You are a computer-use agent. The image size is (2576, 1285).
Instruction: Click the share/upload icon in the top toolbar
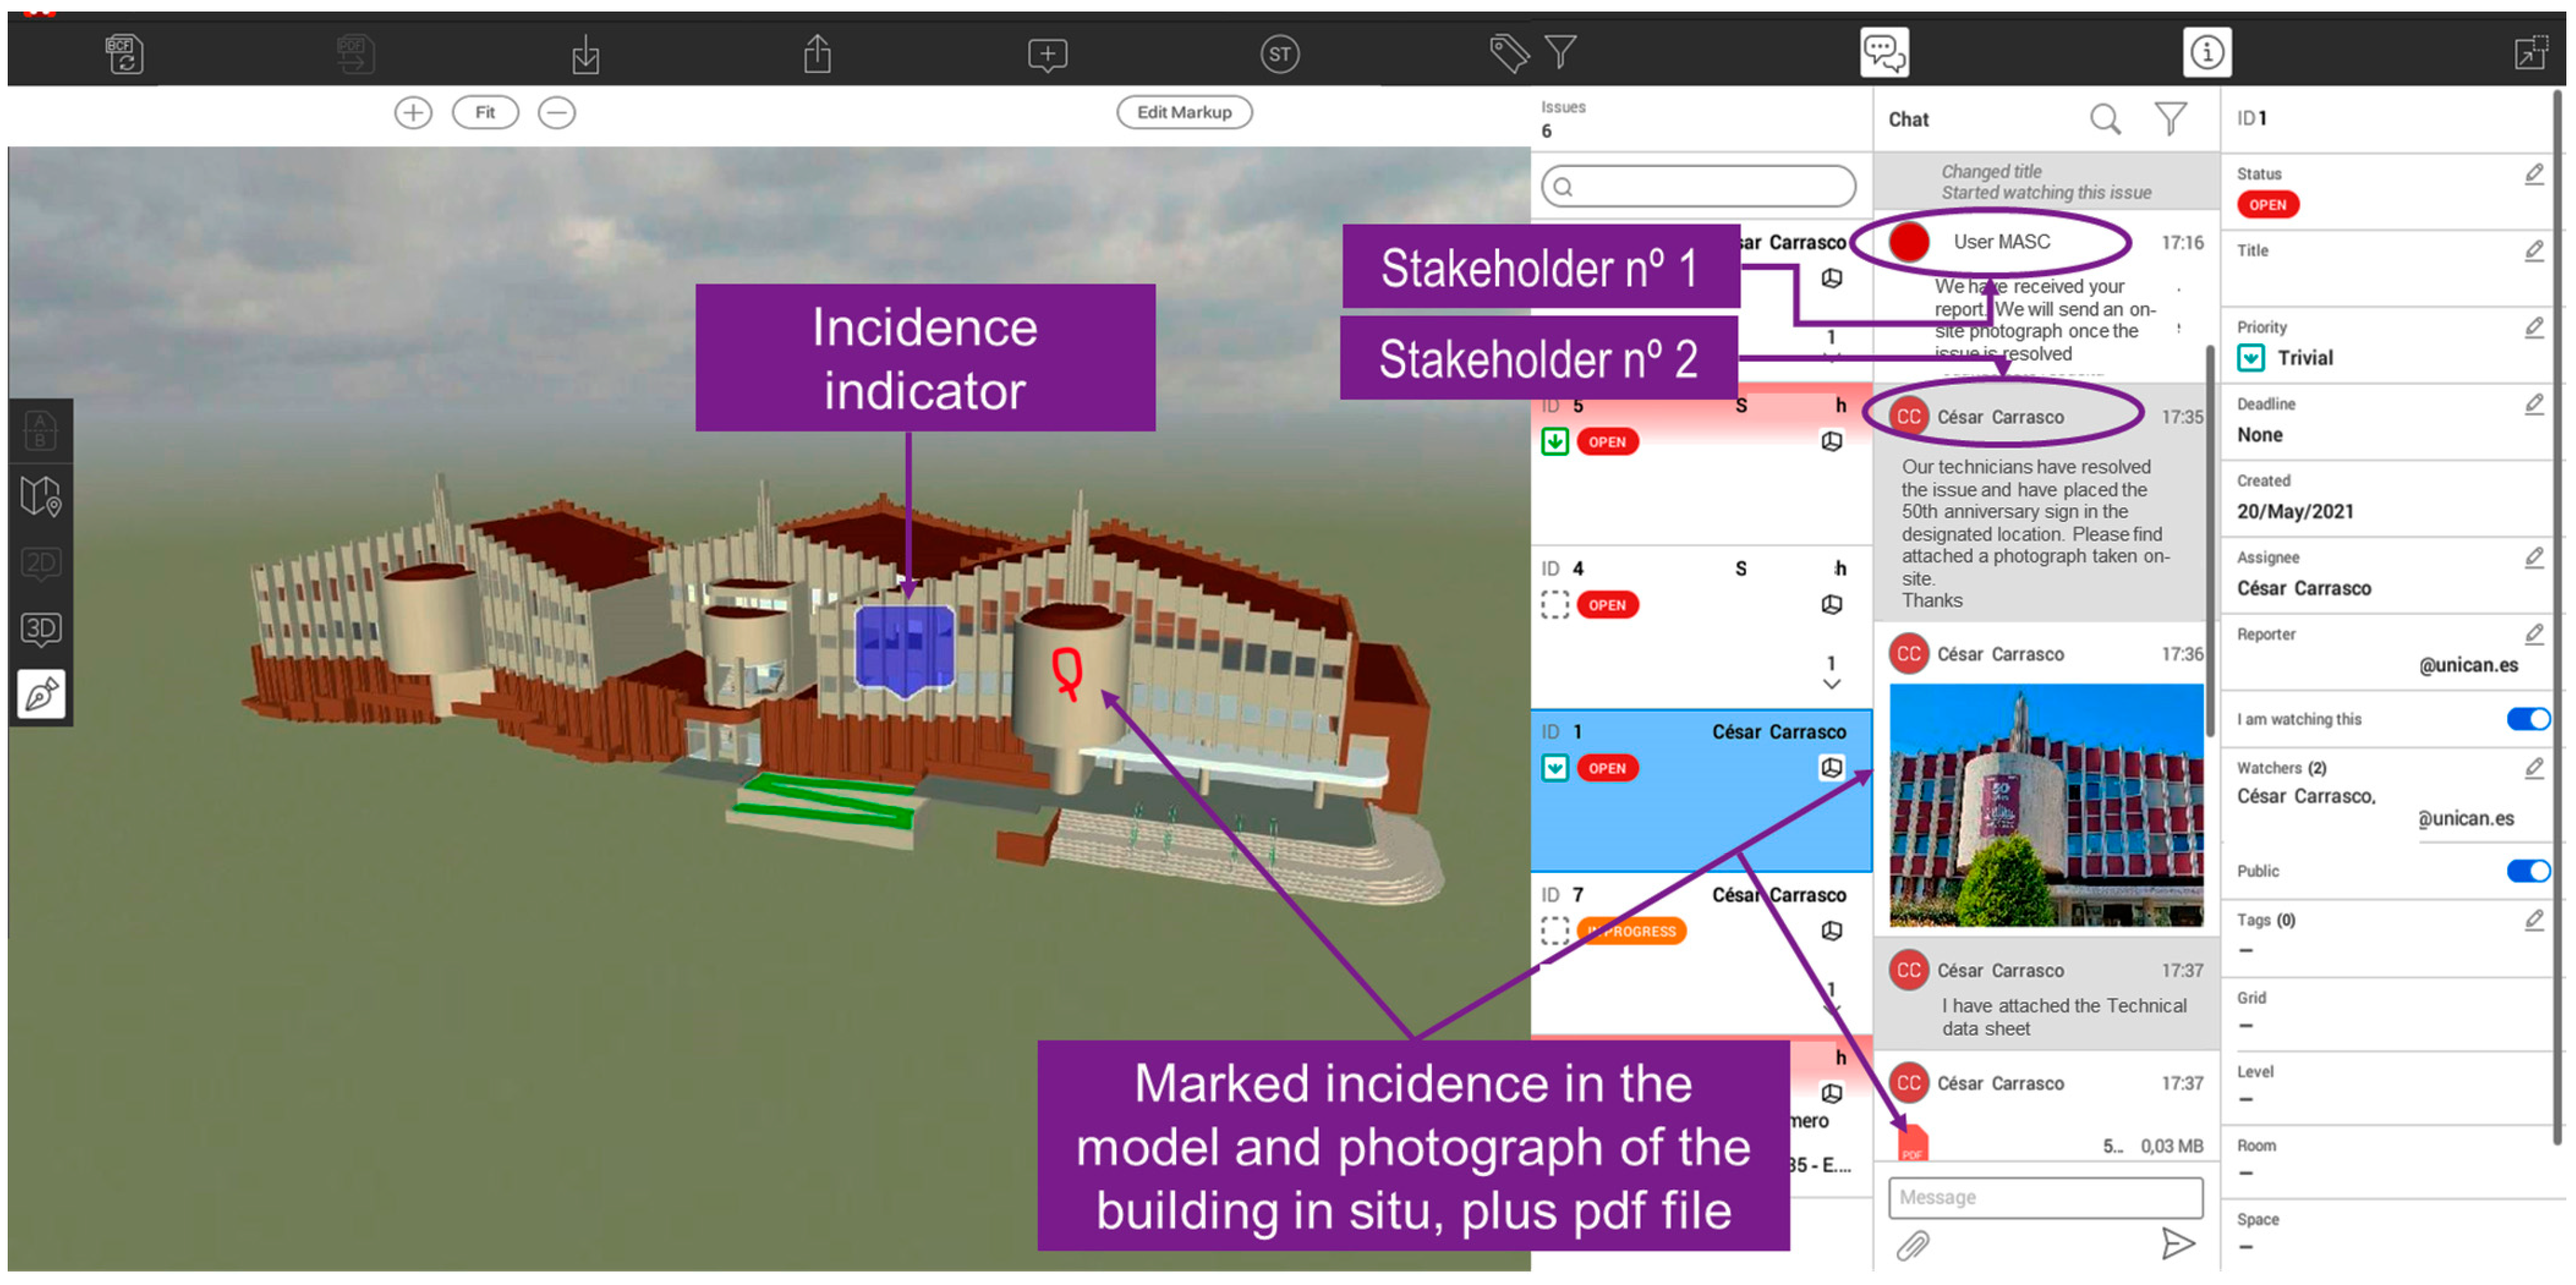[817, 54]
